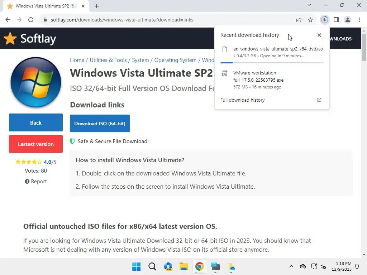Open a new tab with plus button
This screenshot has height=275, width=367.
pos(97,6)
